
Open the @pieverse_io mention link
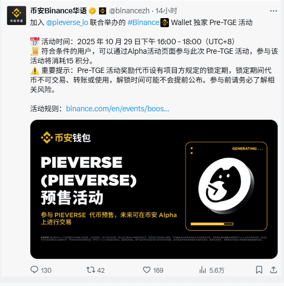click(x=67, y=22)
